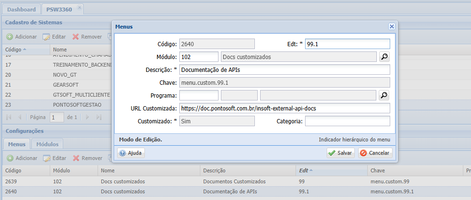Edit the Descrição field
Image resolution: width=471 pixels, height=200 pixels.
coord(285,70)
